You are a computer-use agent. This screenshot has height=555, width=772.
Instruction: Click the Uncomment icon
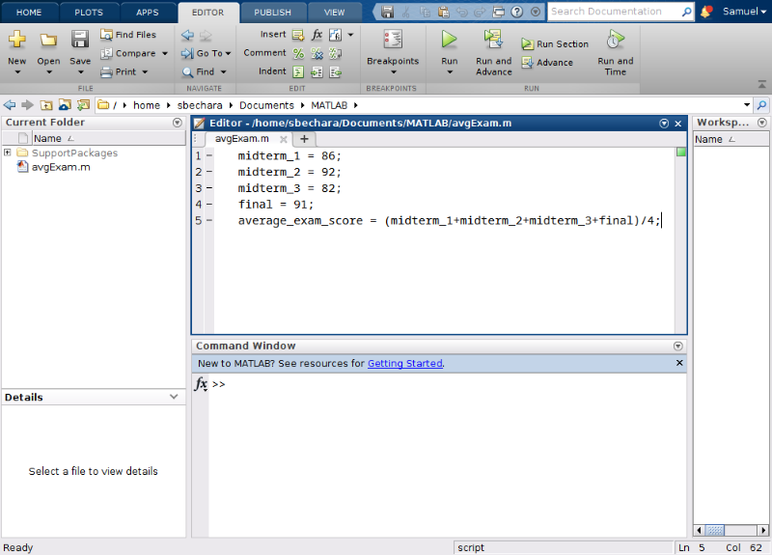click(317, 53)
